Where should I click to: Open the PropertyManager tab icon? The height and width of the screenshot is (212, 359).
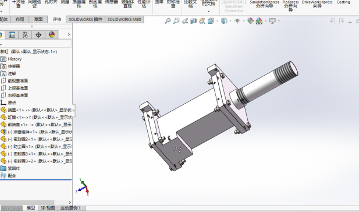[x=12, y=35]
